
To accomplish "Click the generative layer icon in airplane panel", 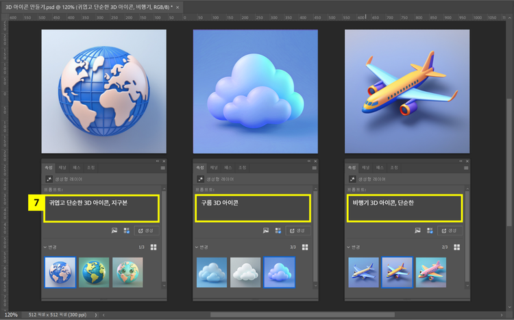I will pyautogui.click(x=352, y=179).
